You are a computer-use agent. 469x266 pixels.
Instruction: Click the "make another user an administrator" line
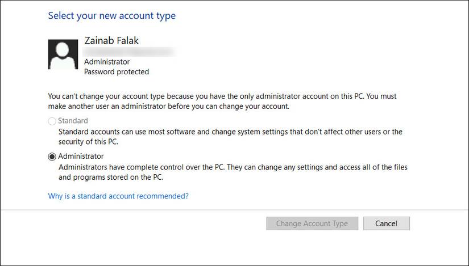[169, 106]
